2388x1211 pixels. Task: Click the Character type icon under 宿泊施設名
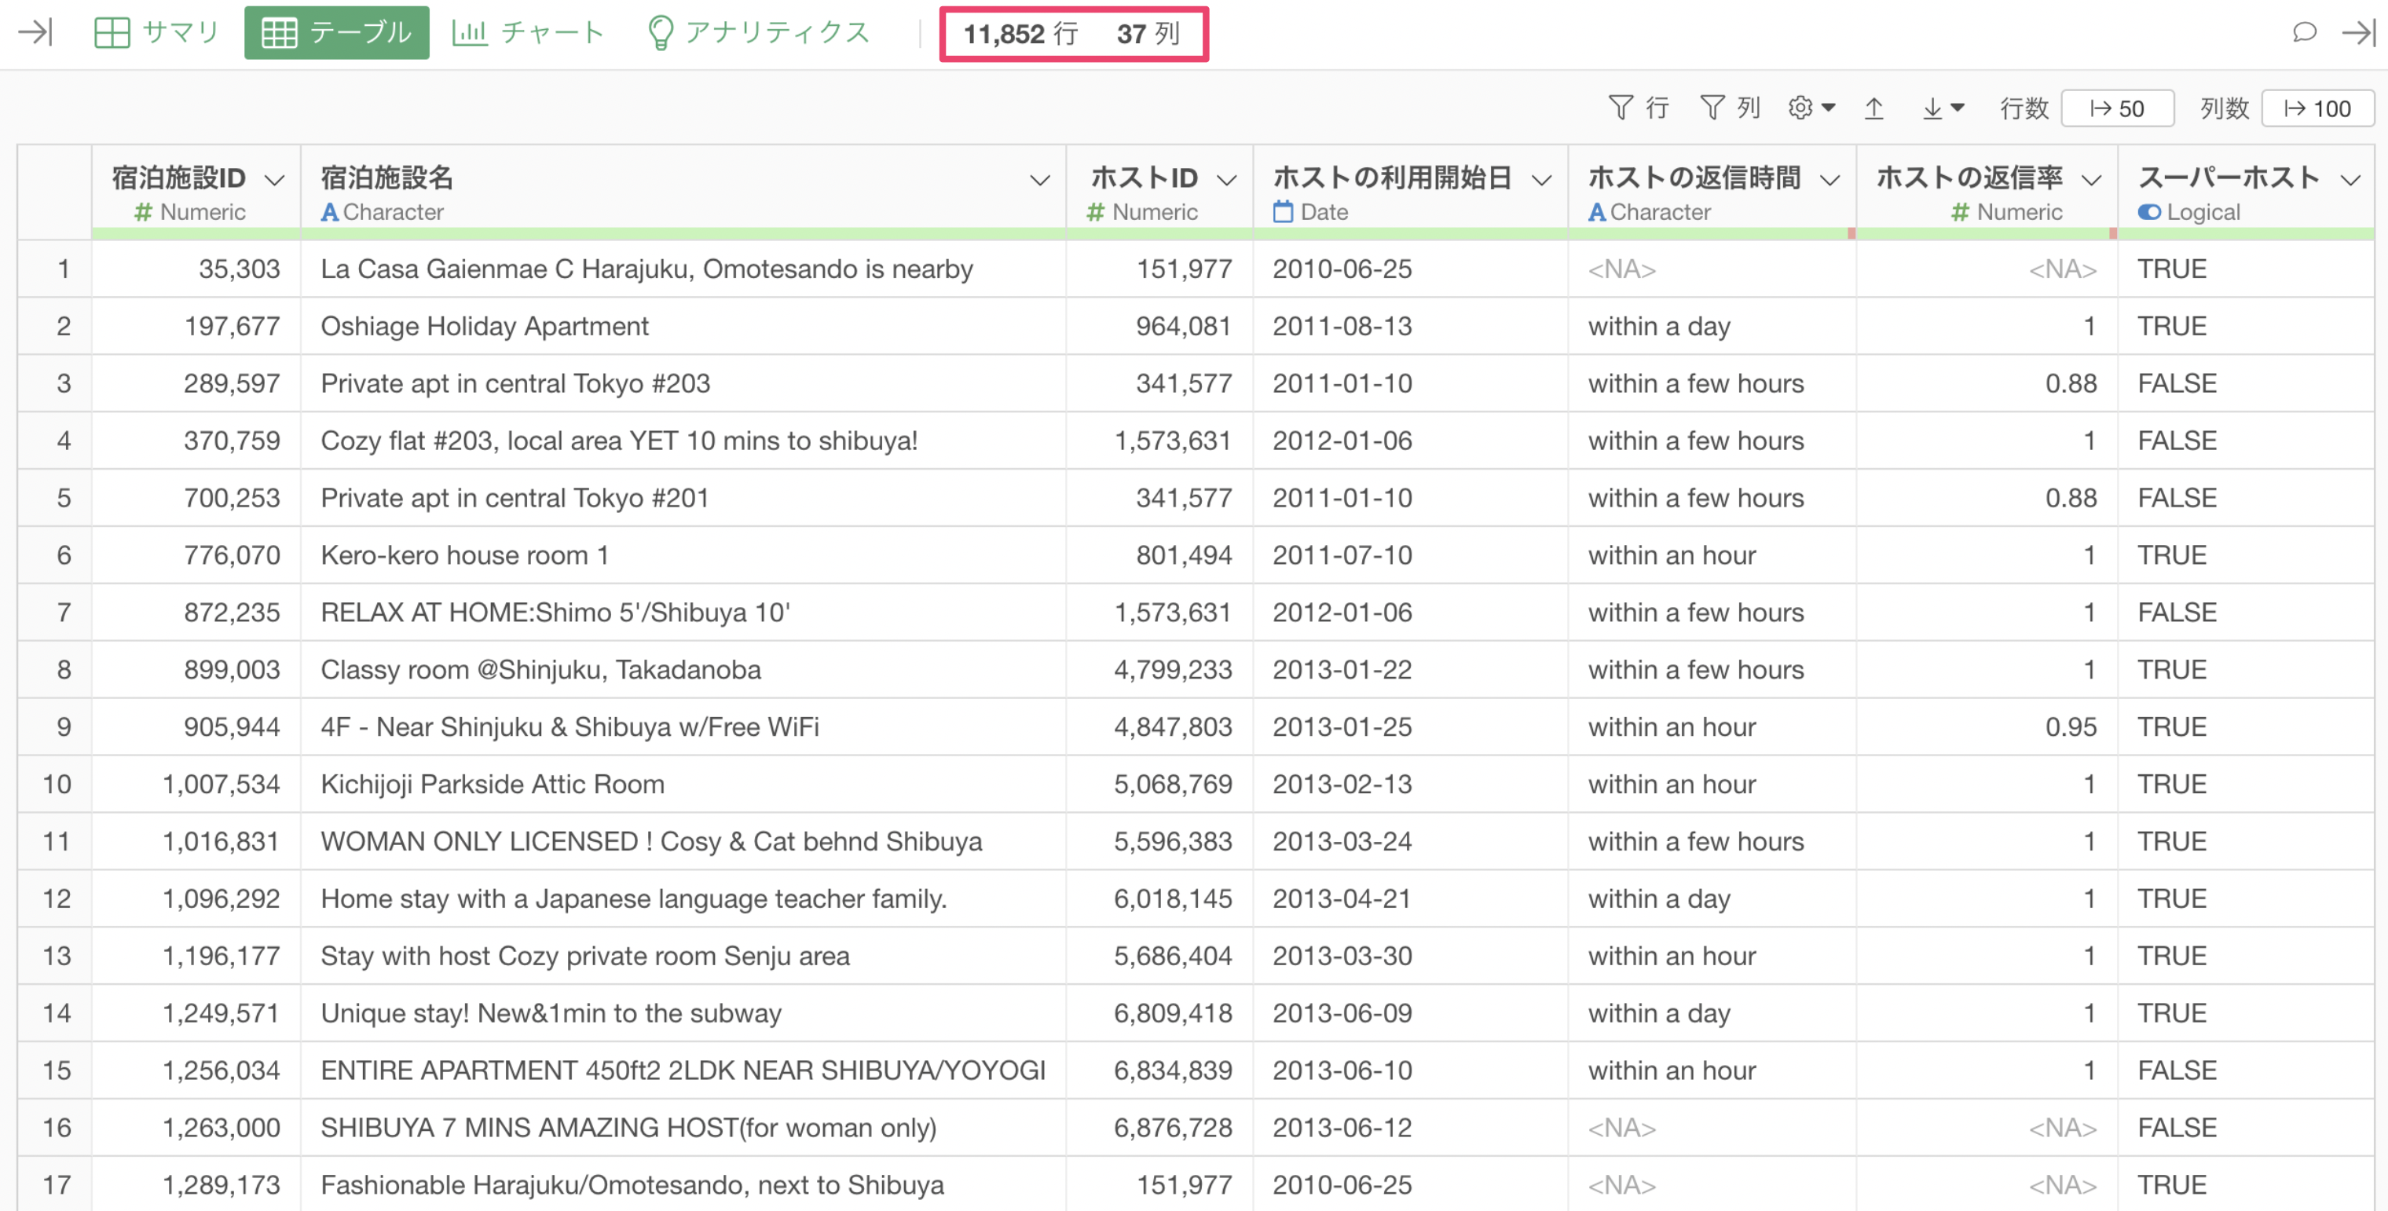pos(329,212)
